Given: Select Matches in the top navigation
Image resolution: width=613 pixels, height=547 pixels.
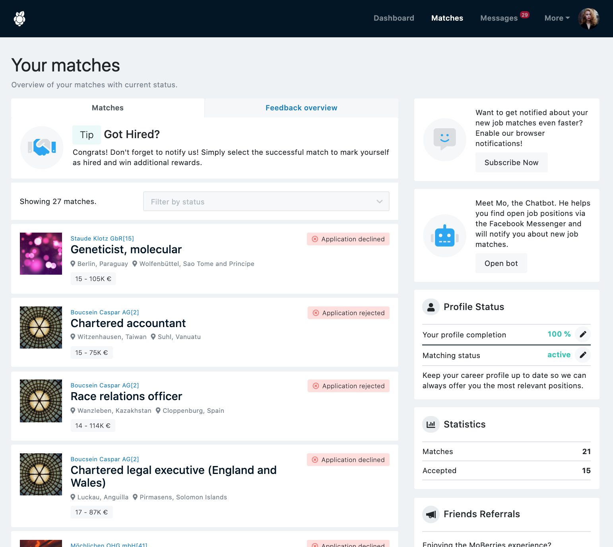Looking at the screenshot, I should click(447, 18).
